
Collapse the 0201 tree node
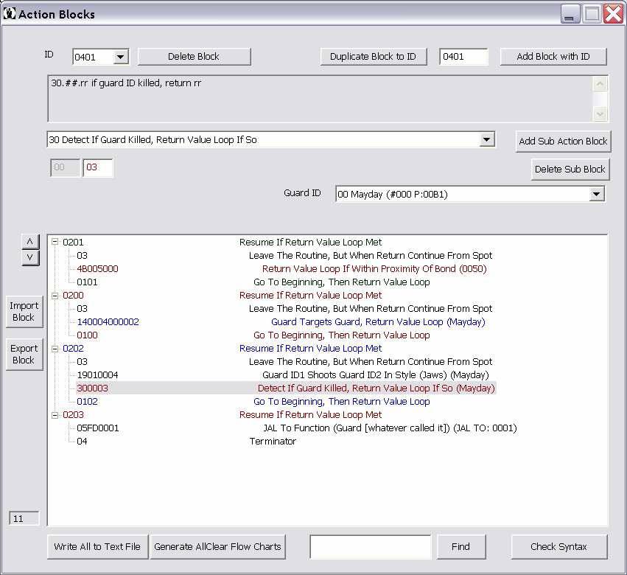point(55,242)
